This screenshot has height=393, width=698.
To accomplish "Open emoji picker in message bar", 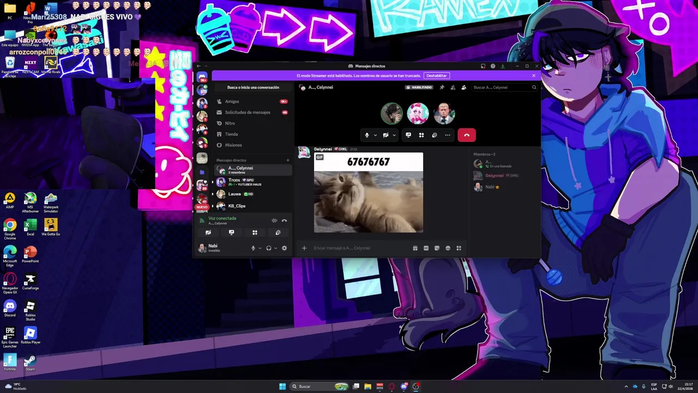I will point(448,248).
